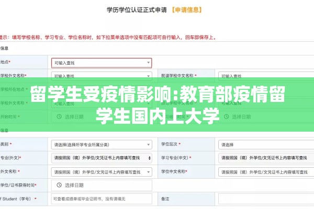
Task: Open the 类别 dropdown for major classification
Action: [x=102, y=145]
